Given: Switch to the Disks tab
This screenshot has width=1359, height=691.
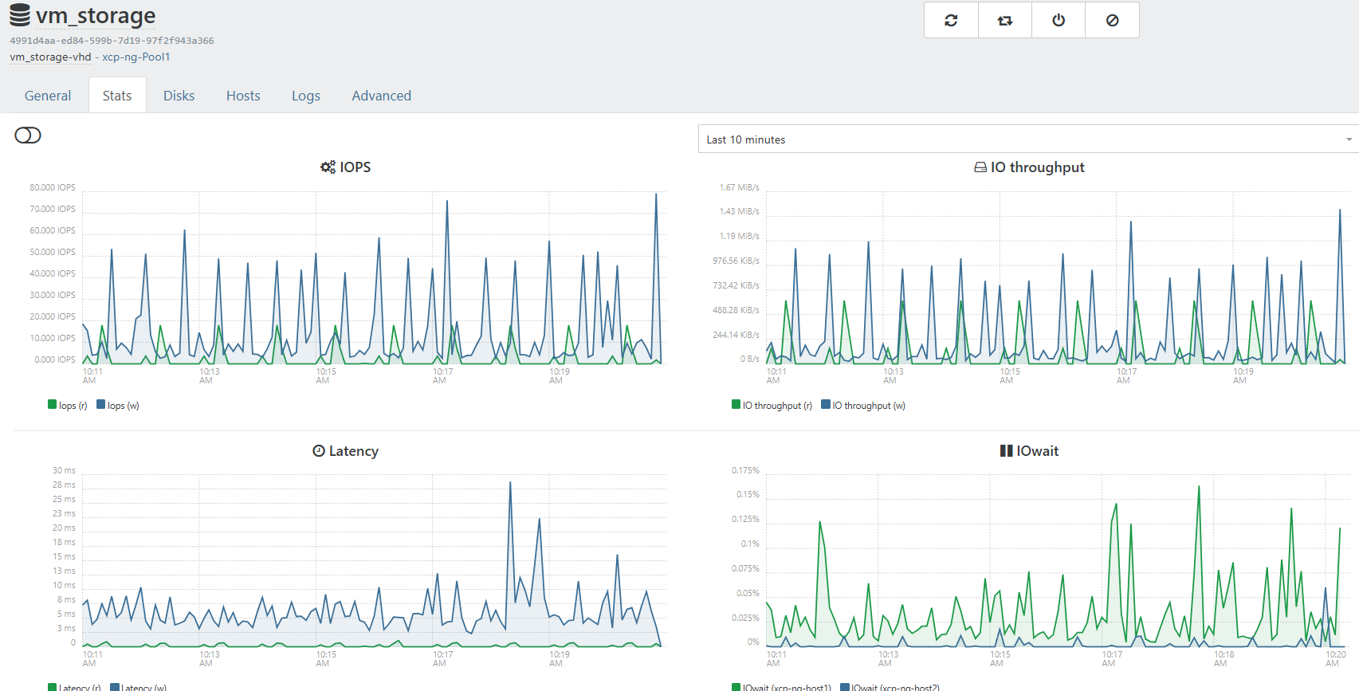Looking at the screenshot, I should tap(179, 96).
